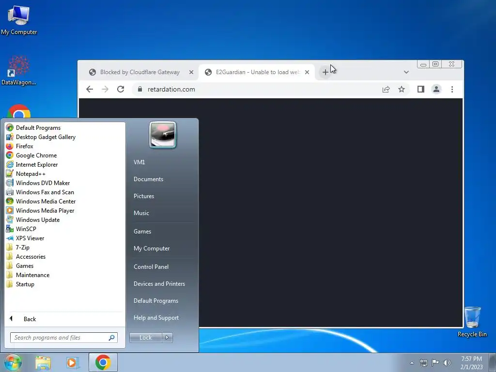Viewport: 496px width, 372px height.
Task: Open My Computer from the Start menu
Action: coord(152,248)
